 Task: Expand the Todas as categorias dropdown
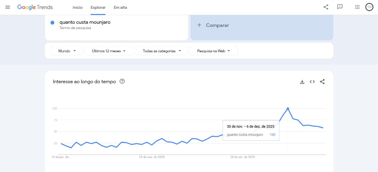click(x=162, y=51)
